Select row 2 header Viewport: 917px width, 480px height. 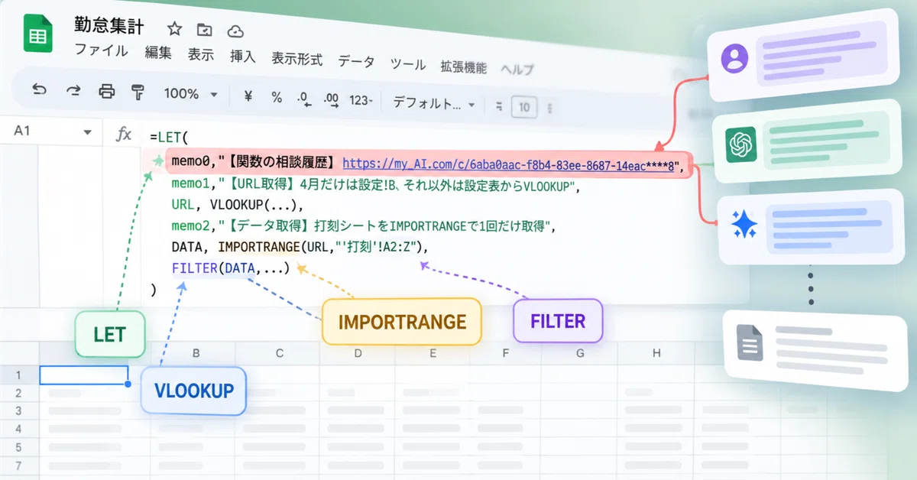point(19,393)
